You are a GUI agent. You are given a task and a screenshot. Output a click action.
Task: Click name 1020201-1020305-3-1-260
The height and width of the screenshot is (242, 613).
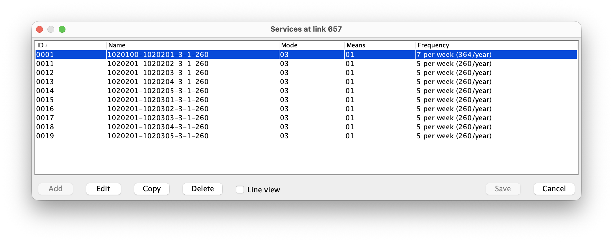click(158, 136)
